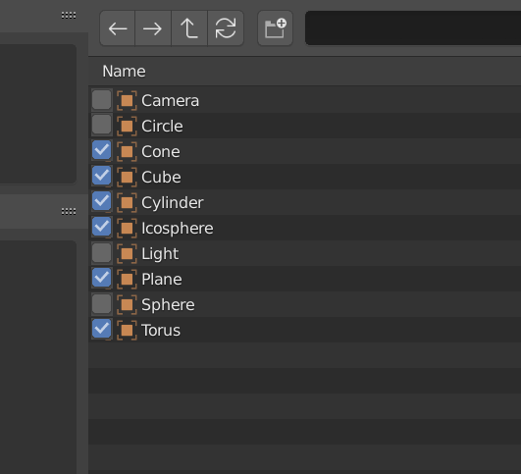Select the Icosphere name text
Viewport: 521px width, 474px height.
point(178,229)
